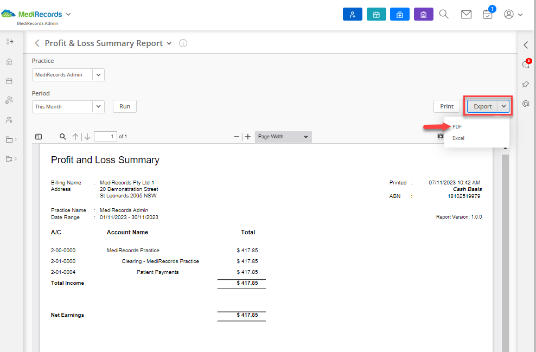The image size is (536, 352).
Task: Select Excel from the Export menu
Action: click(458, 138)
